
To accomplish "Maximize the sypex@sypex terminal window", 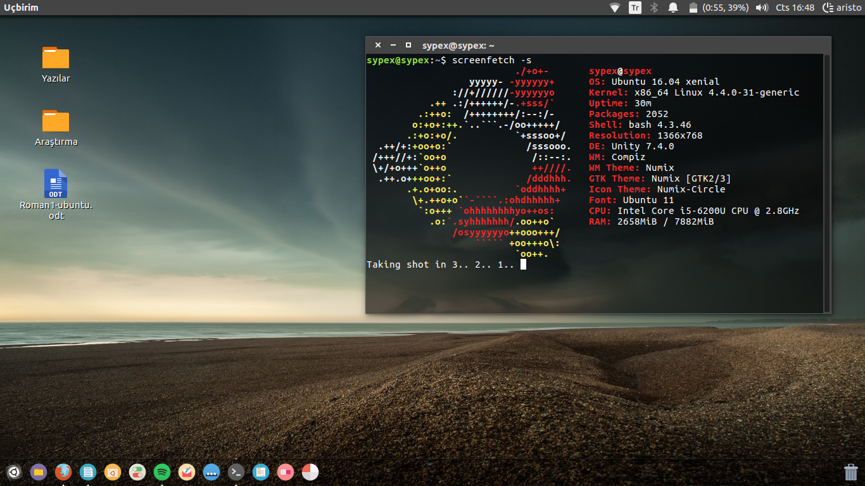I will coord(408,45).
